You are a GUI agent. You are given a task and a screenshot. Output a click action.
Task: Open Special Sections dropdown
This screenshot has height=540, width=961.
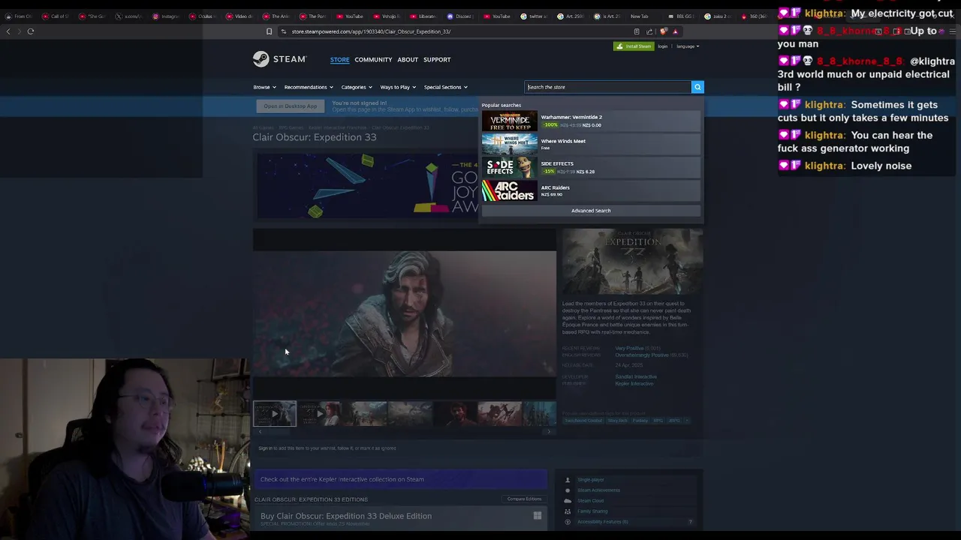click(x=446, y=87)
